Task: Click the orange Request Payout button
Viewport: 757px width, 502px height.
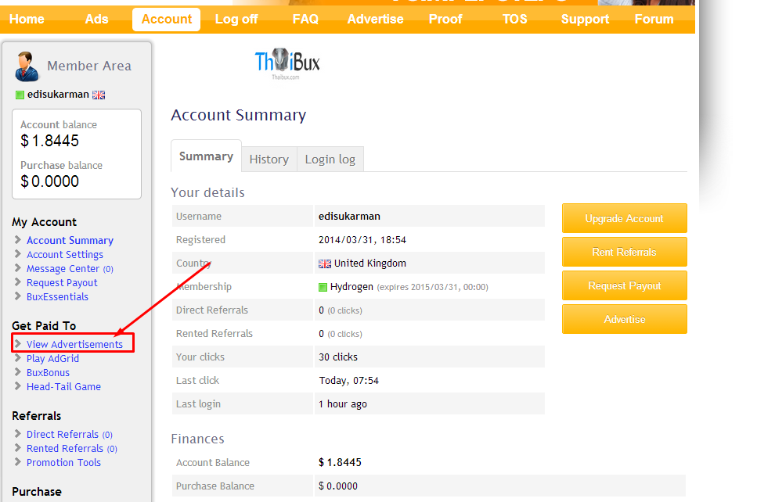Action: 624,286
